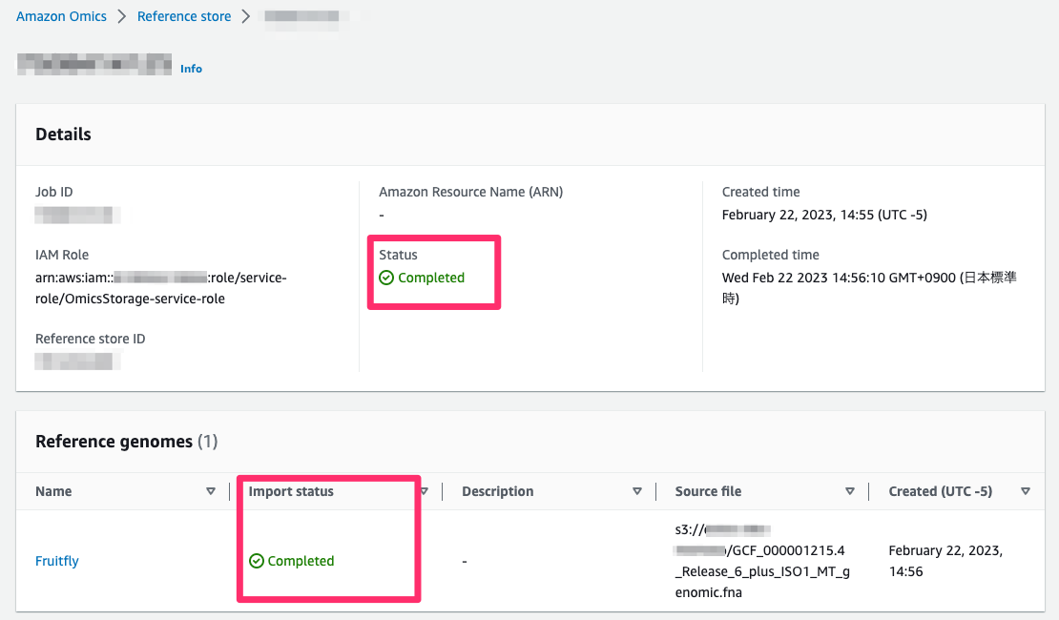
Task: Open the Reference store breadcrumb link
Action: (x=184, y=16)
